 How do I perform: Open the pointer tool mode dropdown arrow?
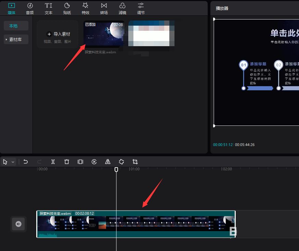click(13, 162)
